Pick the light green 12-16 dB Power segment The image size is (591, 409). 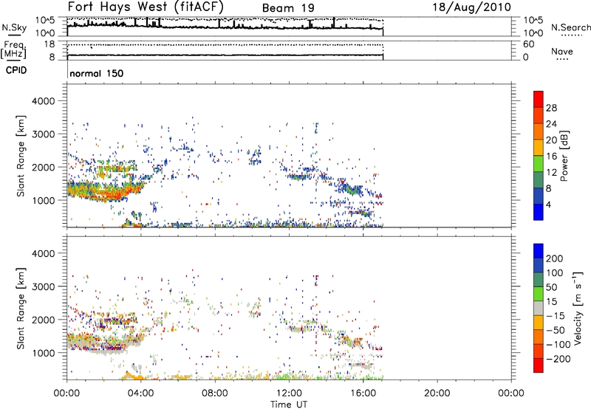(539, 163)
